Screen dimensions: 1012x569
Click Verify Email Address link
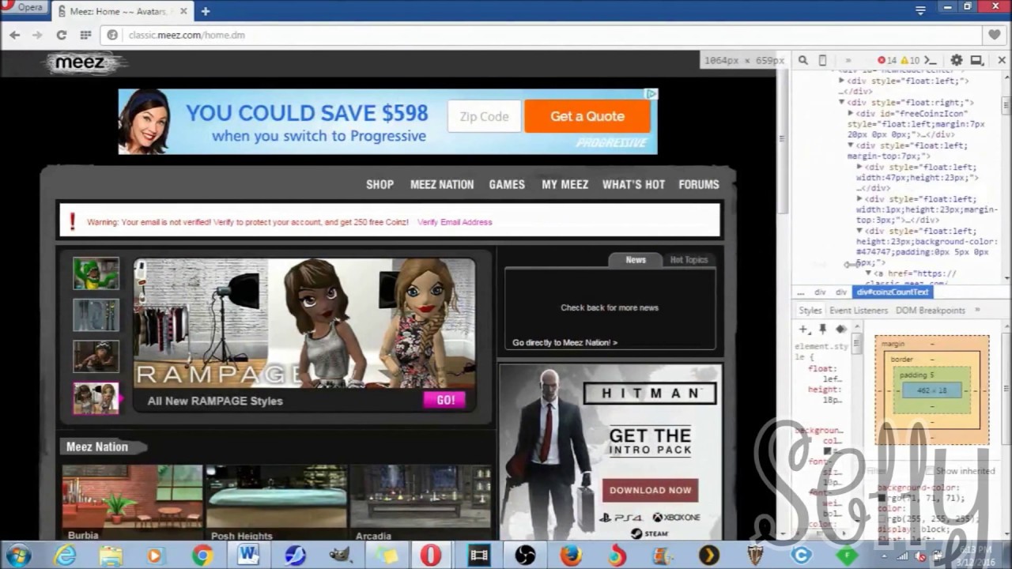click(x=455, y=222)
